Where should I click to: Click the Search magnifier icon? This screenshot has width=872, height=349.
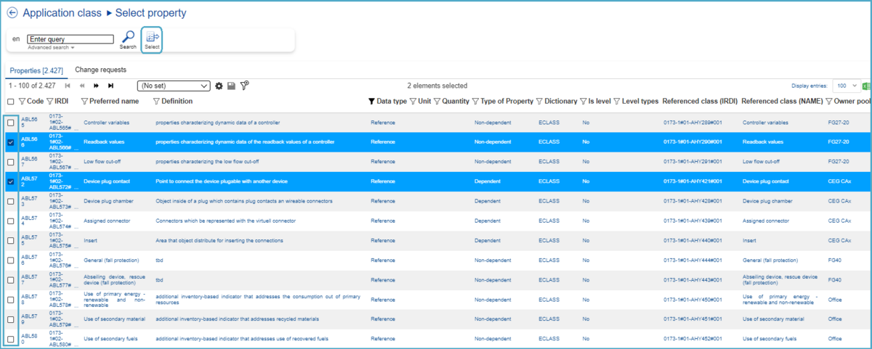pos(128,36)
